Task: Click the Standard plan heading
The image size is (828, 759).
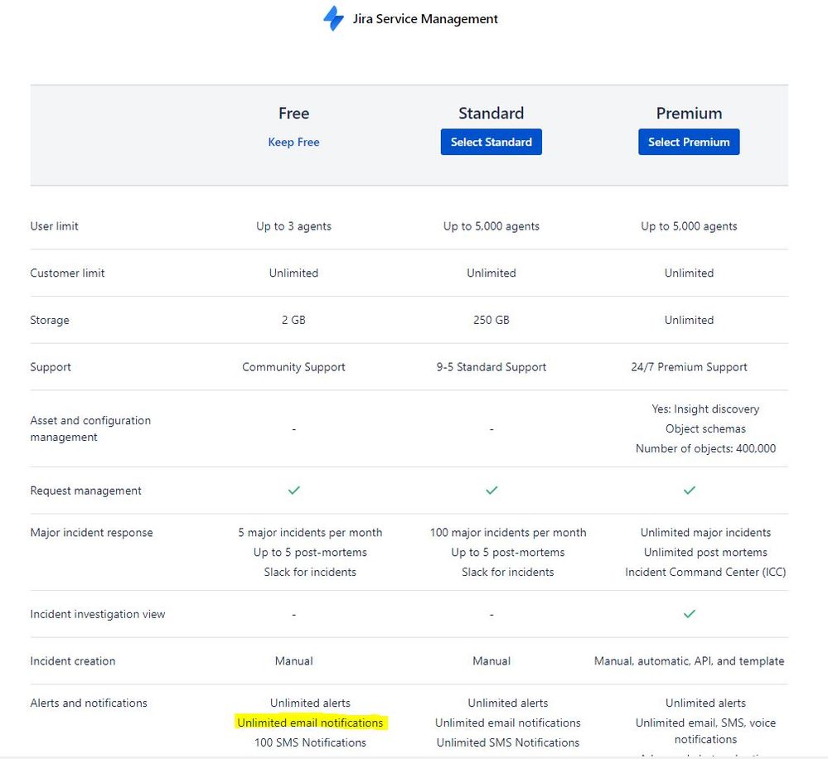Action: 491,113
